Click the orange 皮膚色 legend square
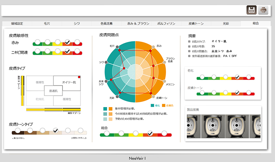275x162 pixels. (164, 105)
